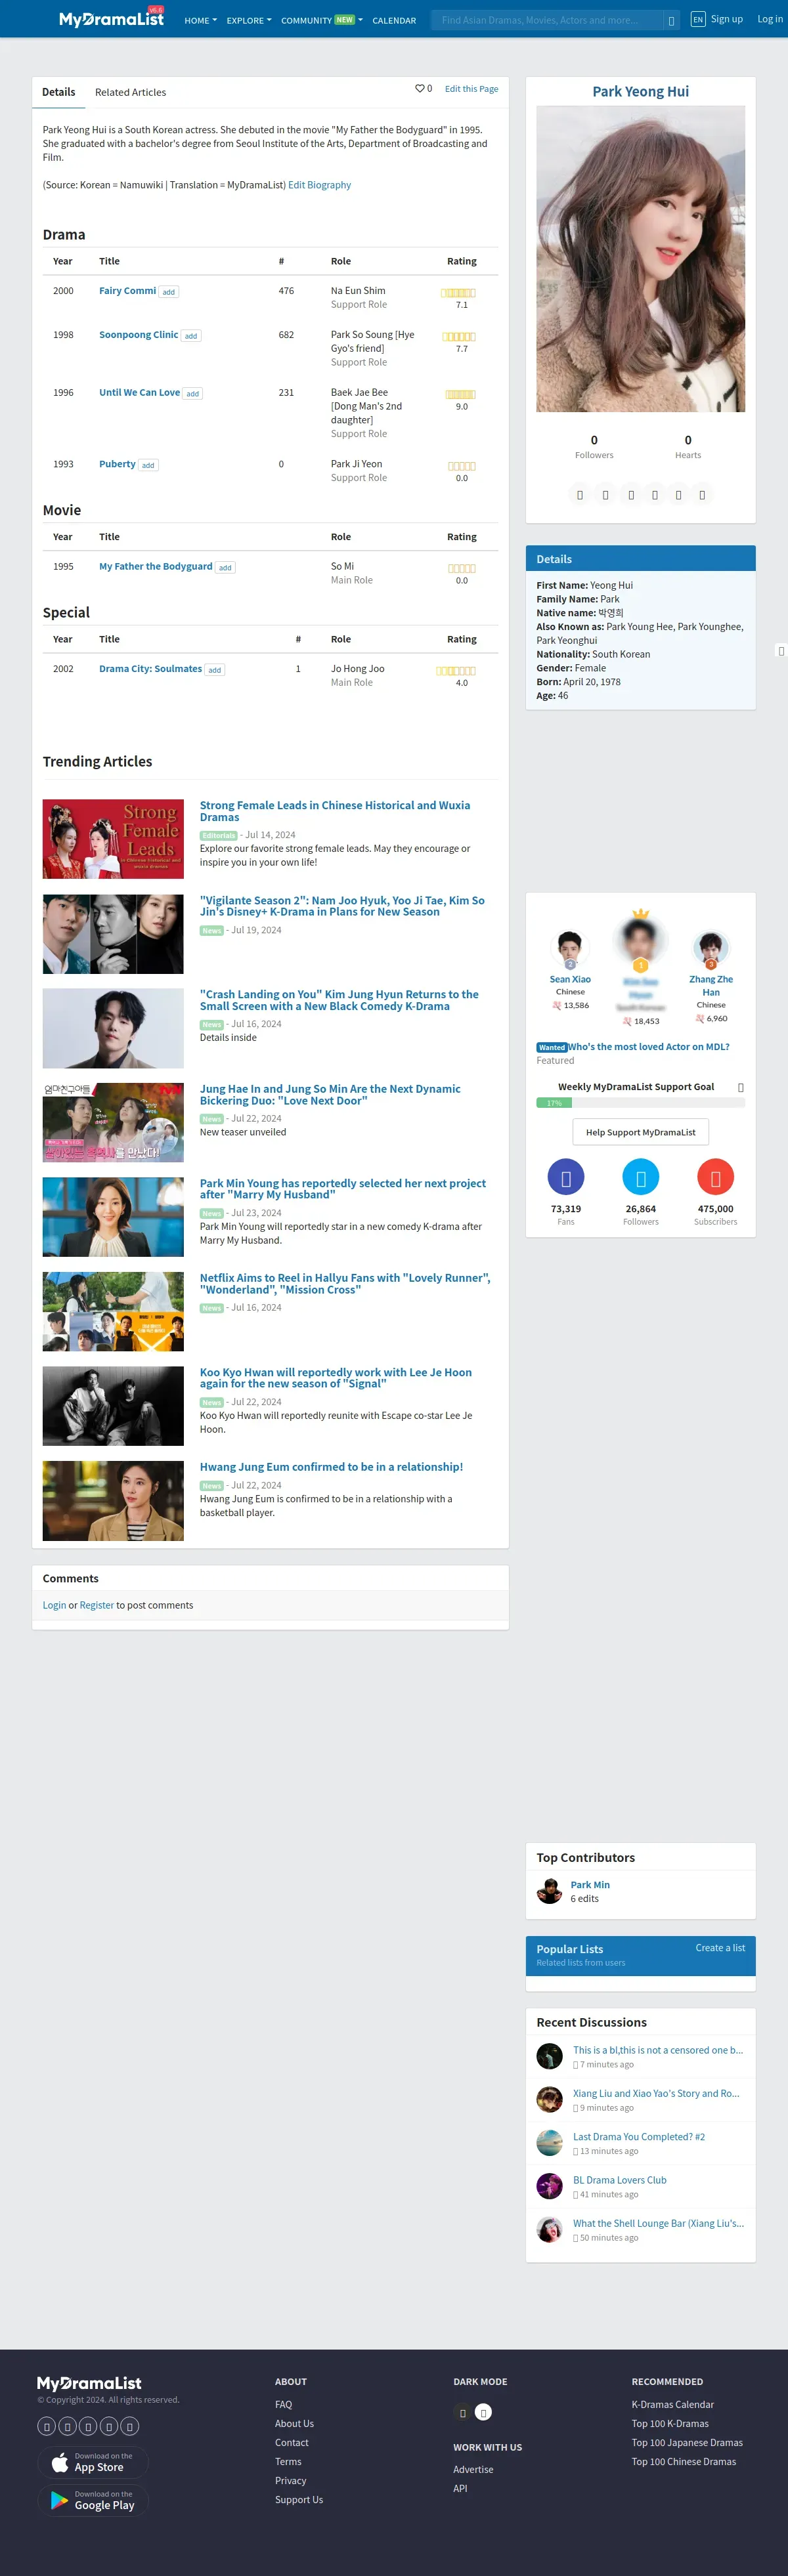Screen dimensions: 788x2576
Task: Open My Father the Bodyguard movie link
Action: click(x=155, y=566)
